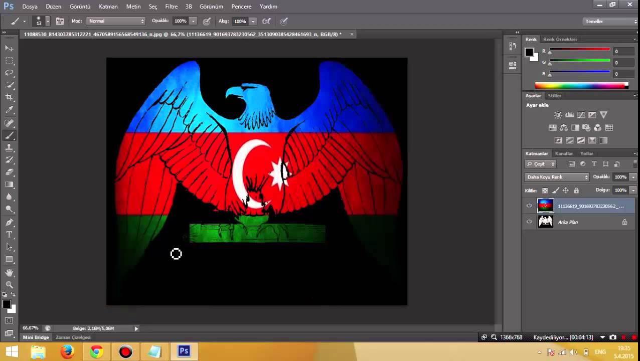Switch to the Yollar tab
The width and height of the screenshot is (640, 361).
tap(587, 153)
